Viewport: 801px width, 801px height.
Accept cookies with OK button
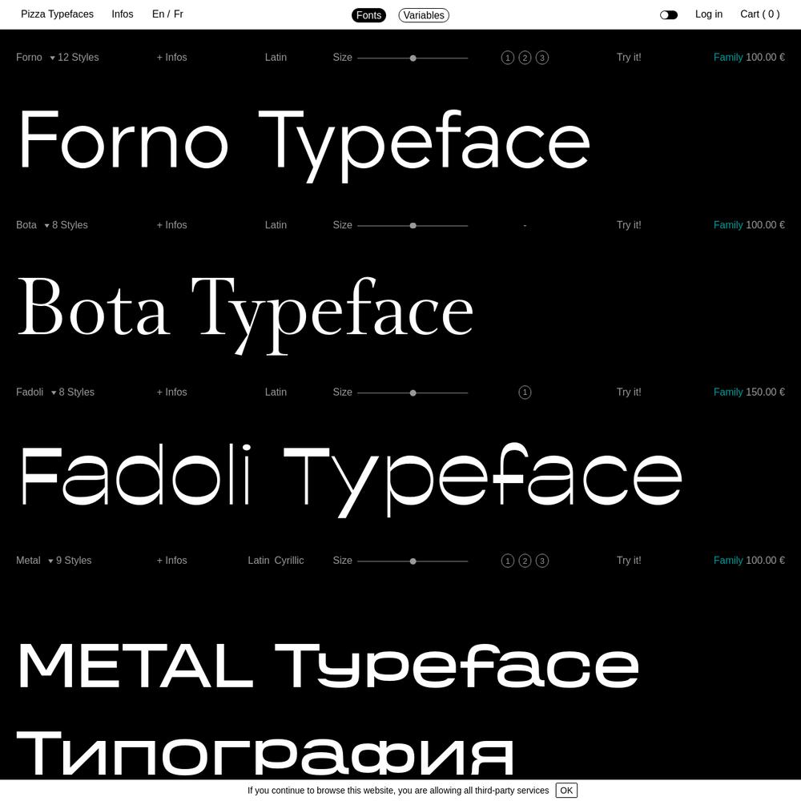click(566, 791)
